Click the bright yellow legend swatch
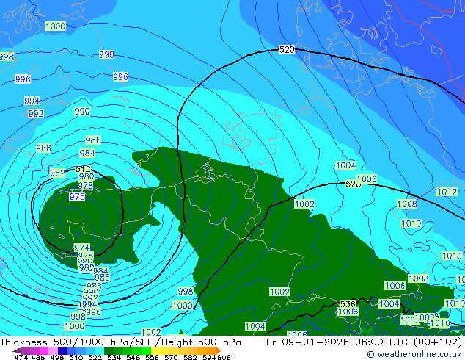The height and width of the screenshot is (360, 465). pyautogui.click(x=155, y=350)
